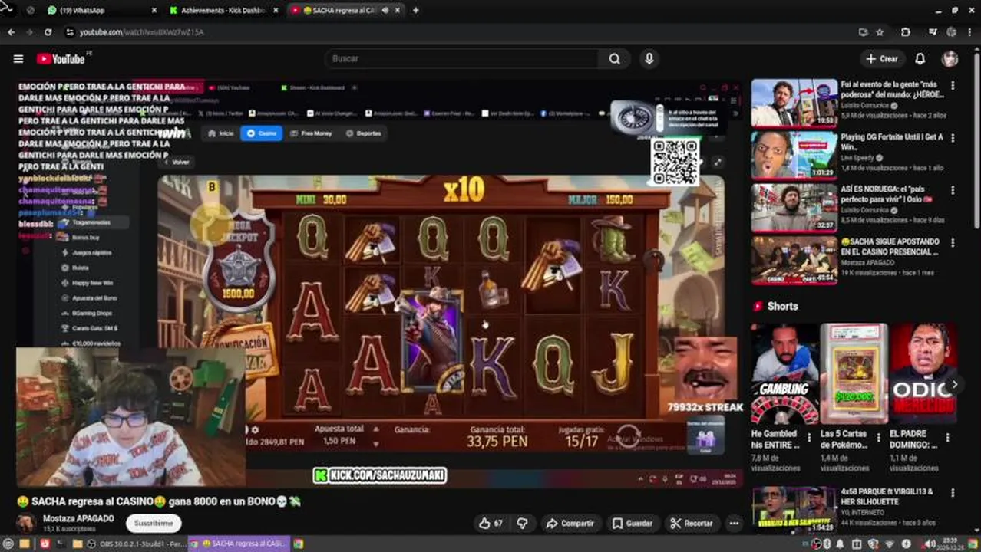Select the SACHA regresa al CASINO tab
981x552 pixels.
tap(345, 11)
